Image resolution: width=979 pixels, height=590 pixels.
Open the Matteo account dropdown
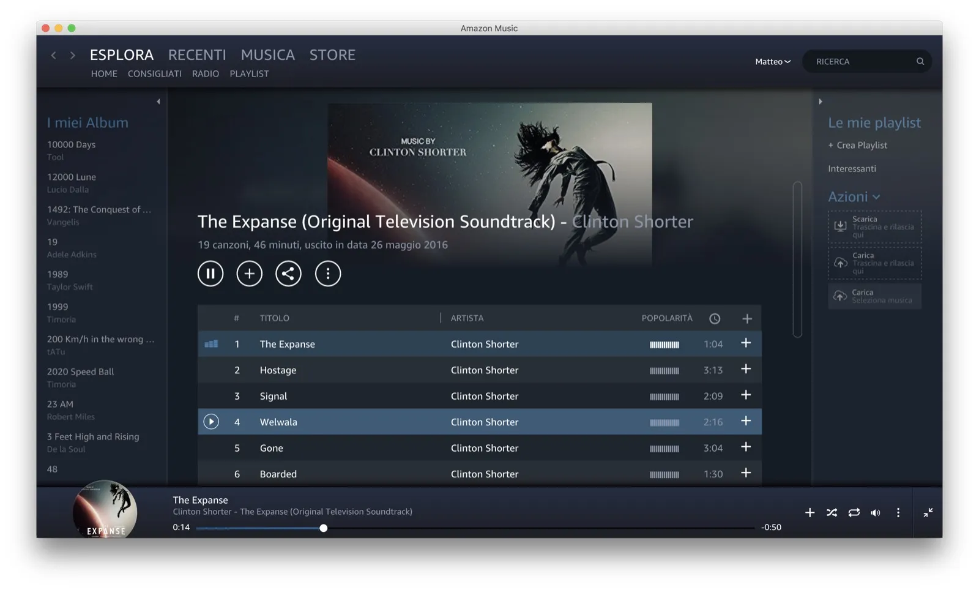772,61
